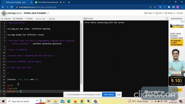The width and height of the screenshot is (185, 104).
Task: Open the extensions puzzle icon
Action: (x=169, y=7)
